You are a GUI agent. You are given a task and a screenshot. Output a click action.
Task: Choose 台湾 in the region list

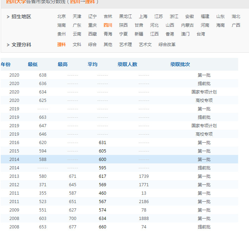pyautogui.click(x=201, y=34)
